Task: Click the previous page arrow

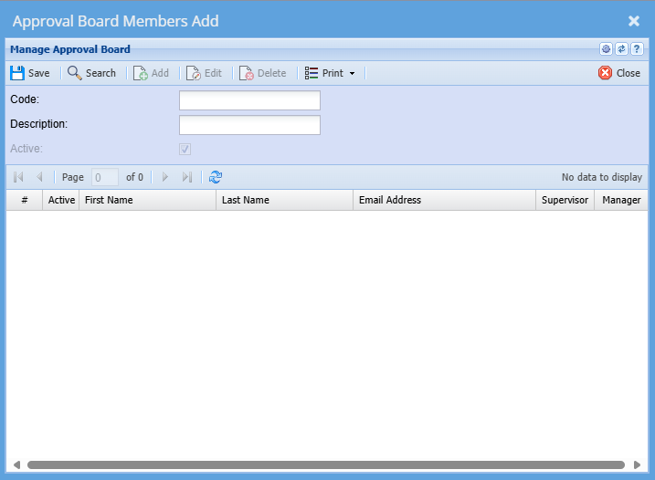Action: 39,177
